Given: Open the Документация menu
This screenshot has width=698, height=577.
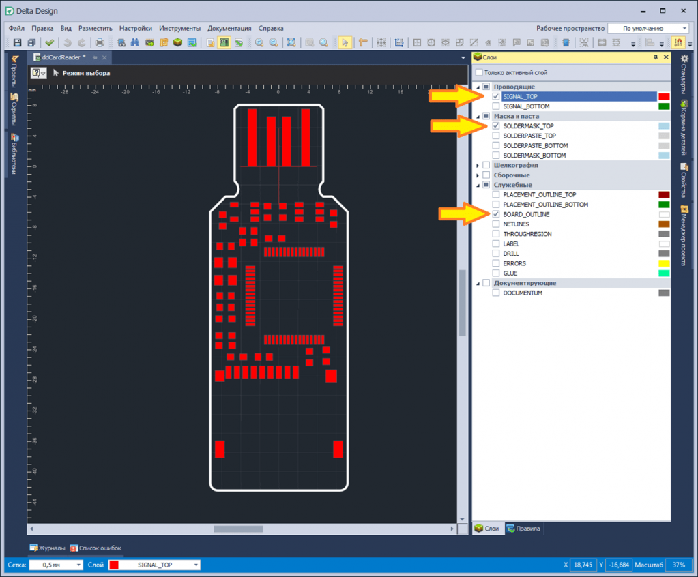Looking at the screenshot, I should click(x=229, y=29).
